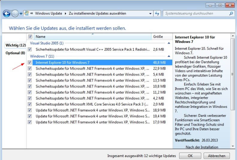Switch to the Wichtig (12) tab
237x160 pixels.
[16, 45]
